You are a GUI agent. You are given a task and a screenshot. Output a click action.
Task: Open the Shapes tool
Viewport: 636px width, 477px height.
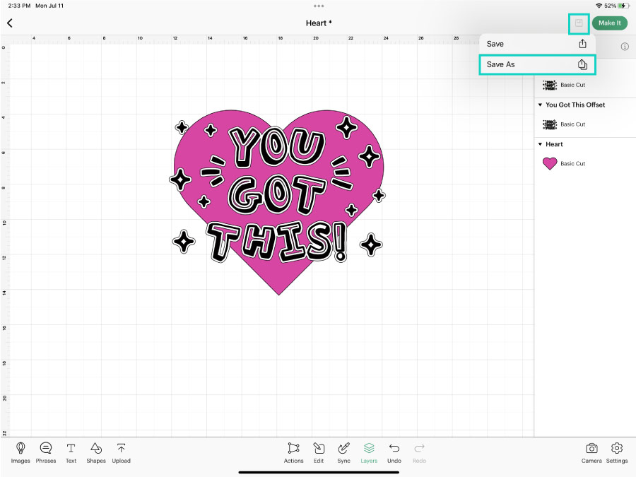pos(96,452)
